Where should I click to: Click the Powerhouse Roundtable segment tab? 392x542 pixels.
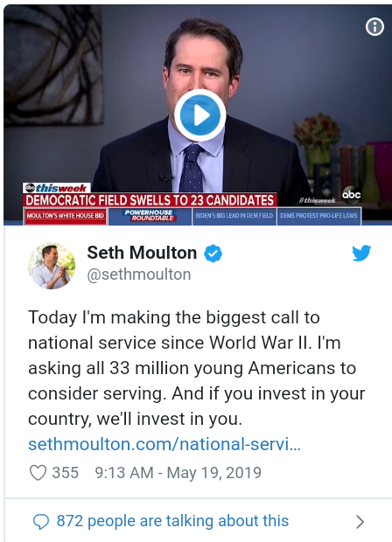pos(150,216)
